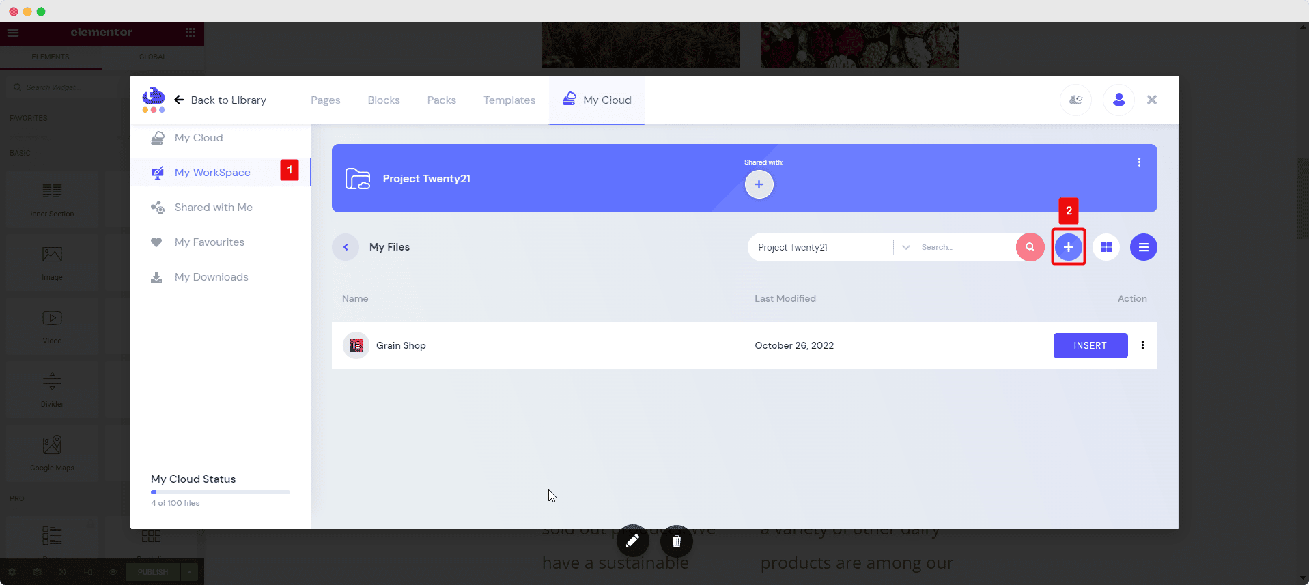Close the Templately library modal
This screenshot has height=585, width=1309.
pos(1152,100)
